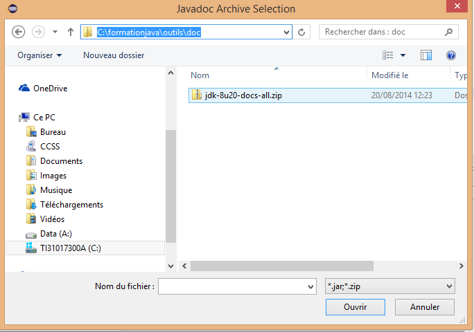Viewport: 474px width, 332px height.
Task: Click the TI31017300A (C:) drive icon
Action: [x=30, y=248]
